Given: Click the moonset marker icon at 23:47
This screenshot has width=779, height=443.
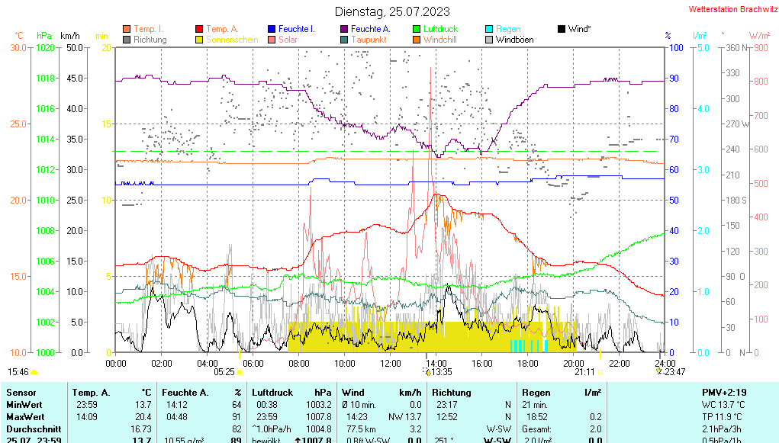Looking at the screenshot, I should (x=659, y=371).
